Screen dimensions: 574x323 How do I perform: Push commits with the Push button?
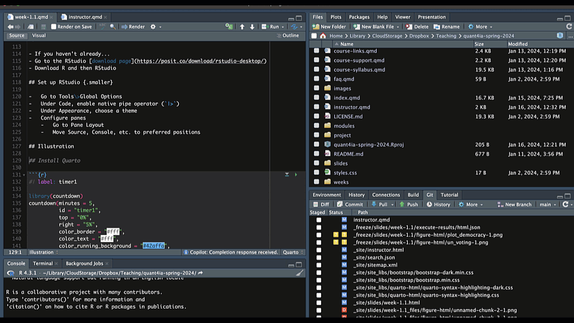coord(408,205)
